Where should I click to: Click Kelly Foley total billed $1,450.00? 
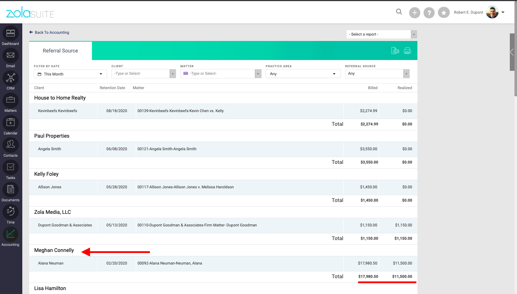(369, 200)
